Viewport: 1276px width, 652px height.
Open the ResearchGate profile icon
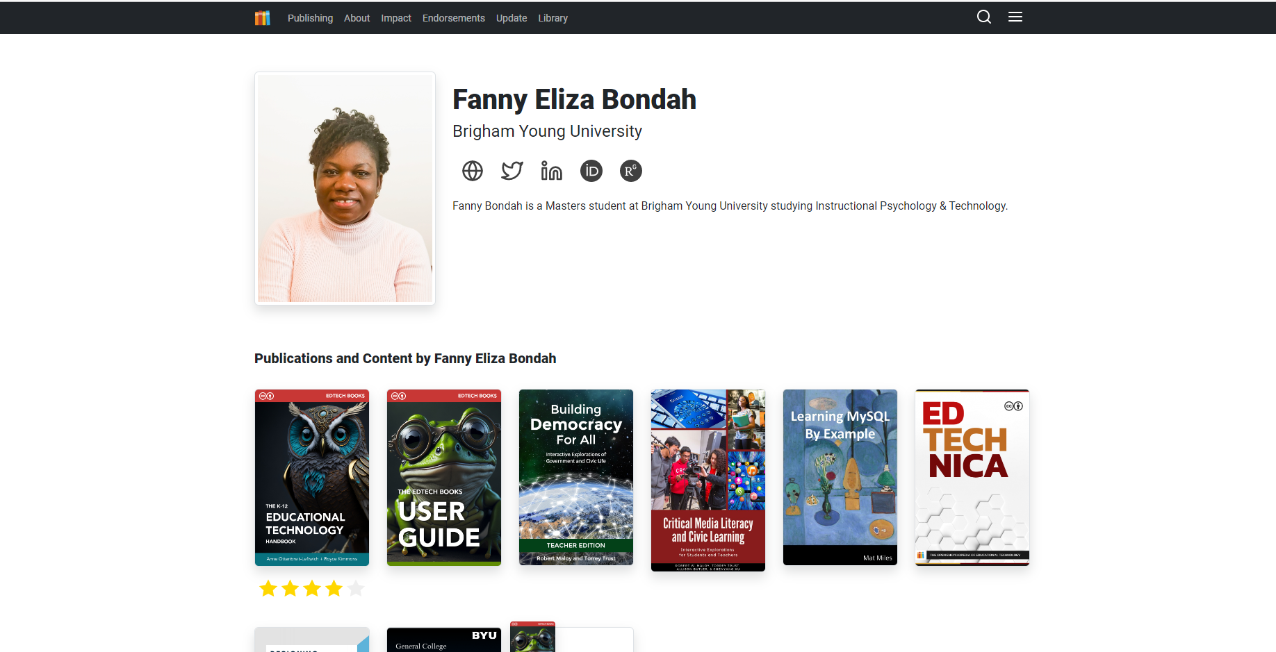(631, 171)
